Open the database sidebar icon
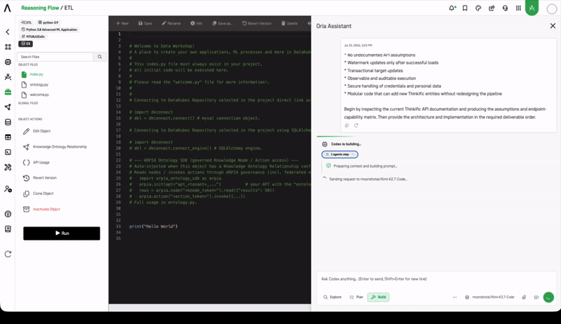 coord(8,122)
